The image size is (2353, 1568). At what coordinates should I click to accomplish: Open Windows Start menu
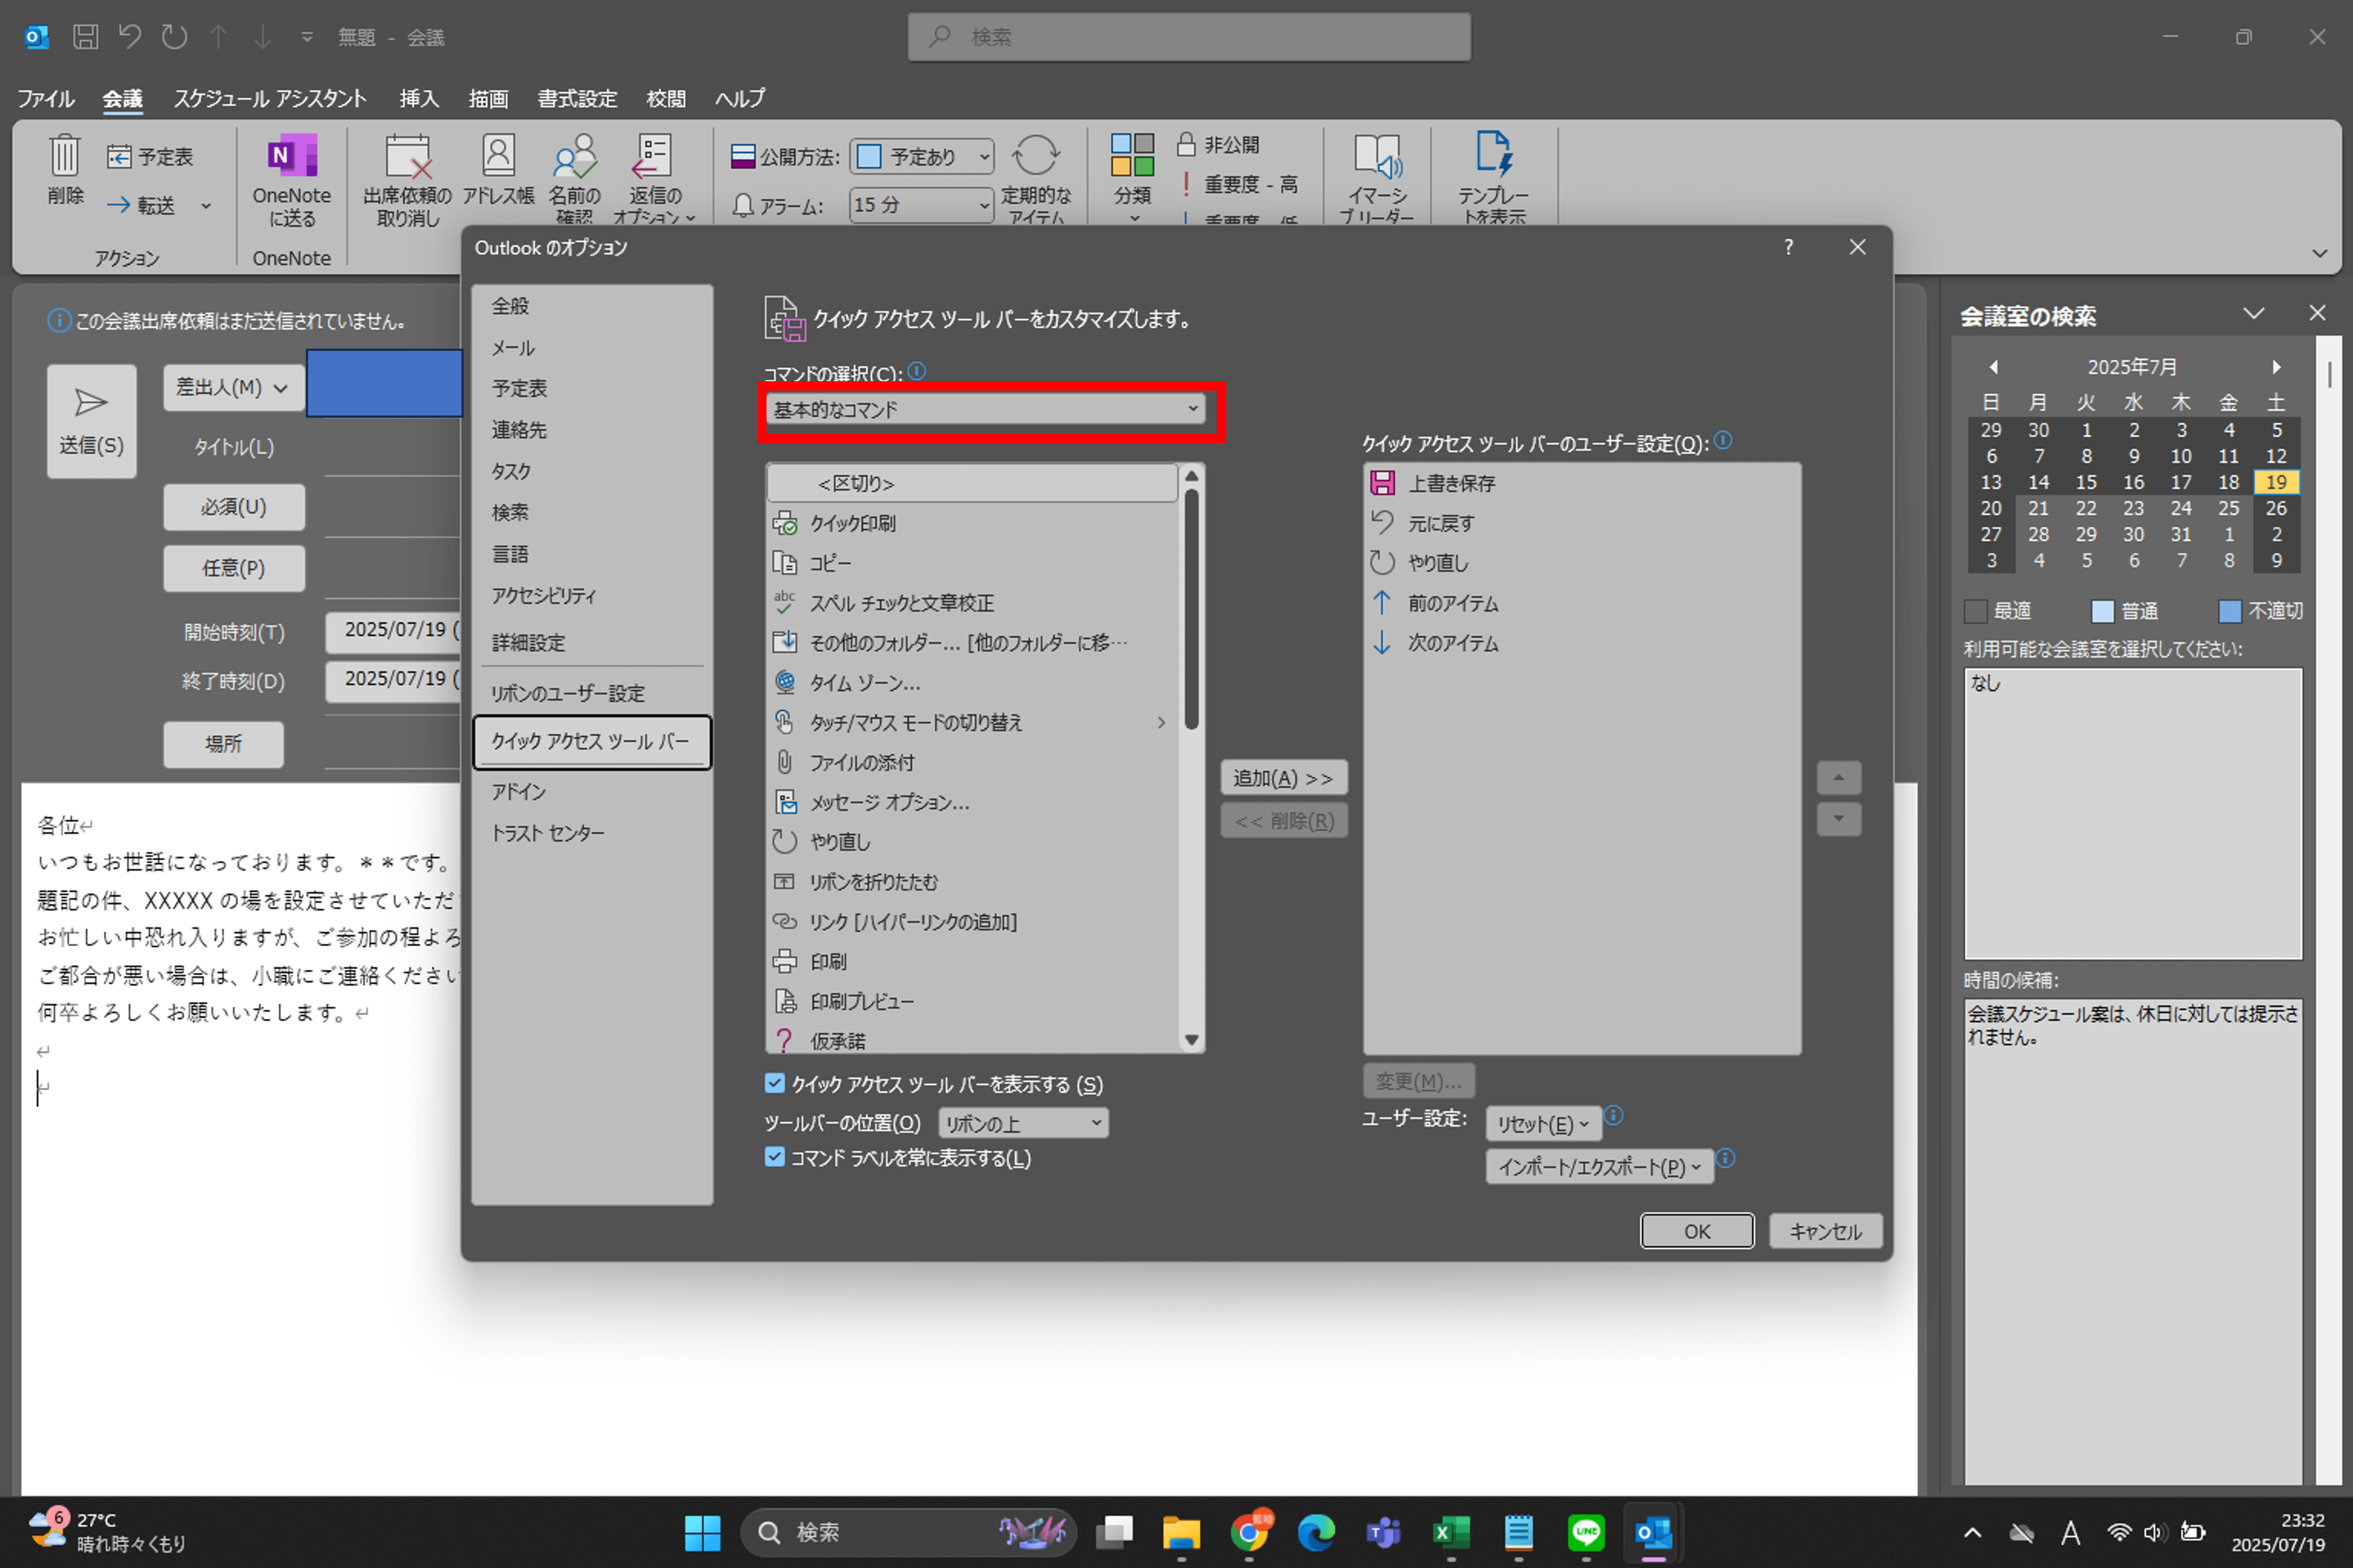(x=702, y=1532)
